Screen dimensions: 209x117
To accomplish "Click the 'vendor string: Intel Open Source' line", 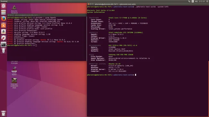I will (x=35, y=20).
